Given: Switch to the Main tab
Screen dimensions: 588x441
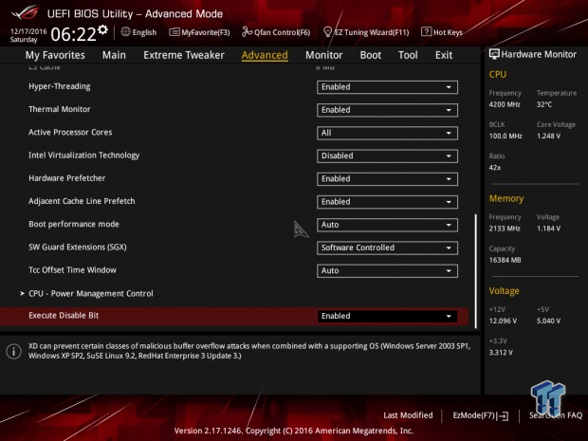Looking at the screenshot, I should coord(114,55).
